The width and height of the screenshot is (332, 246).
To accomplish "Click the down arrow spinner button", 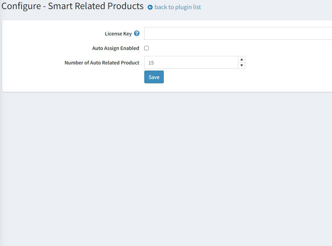I will (x=242, y=65).
